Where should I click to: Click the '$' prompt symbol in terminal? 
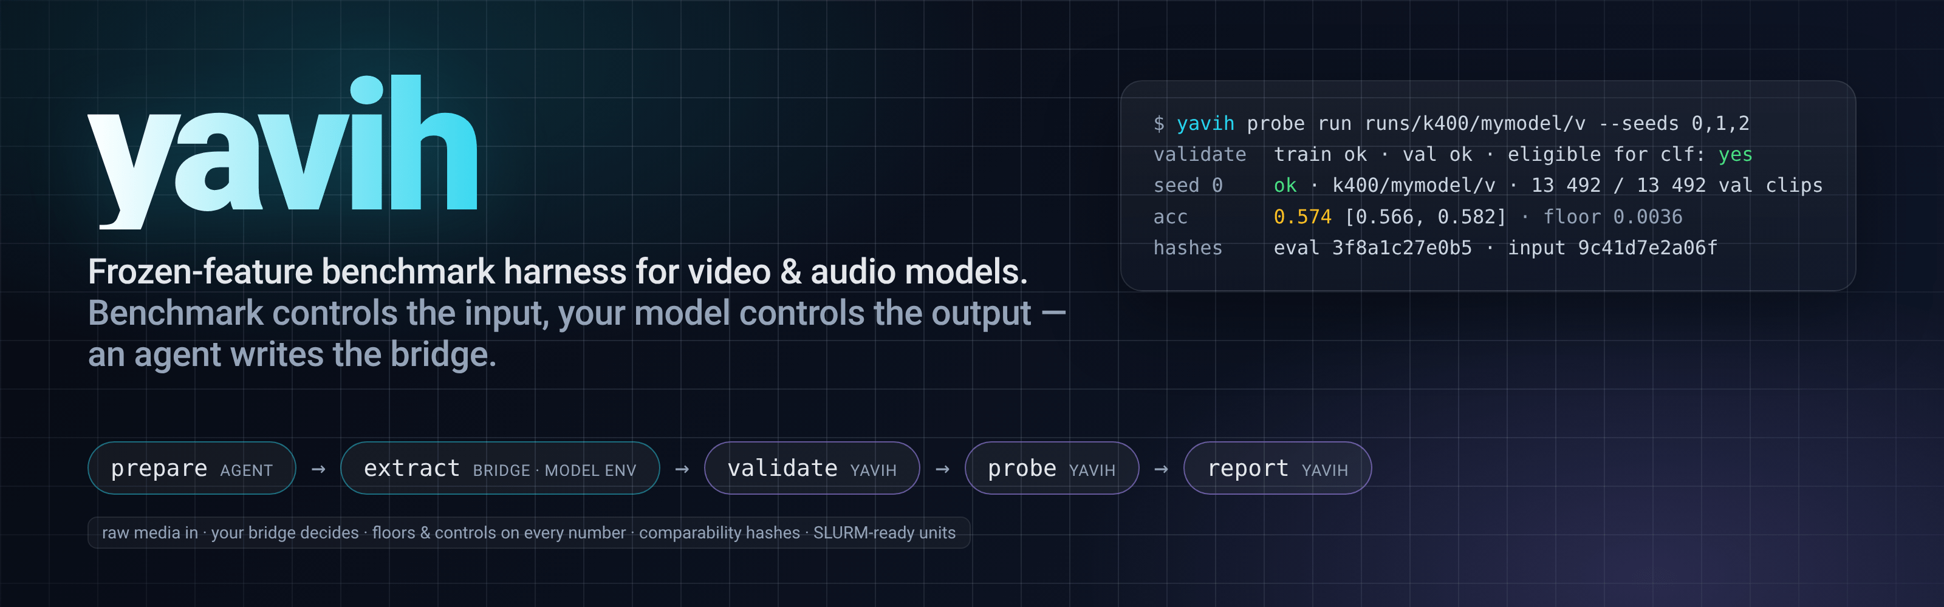pyautogui.click(x=1159, y=124)
